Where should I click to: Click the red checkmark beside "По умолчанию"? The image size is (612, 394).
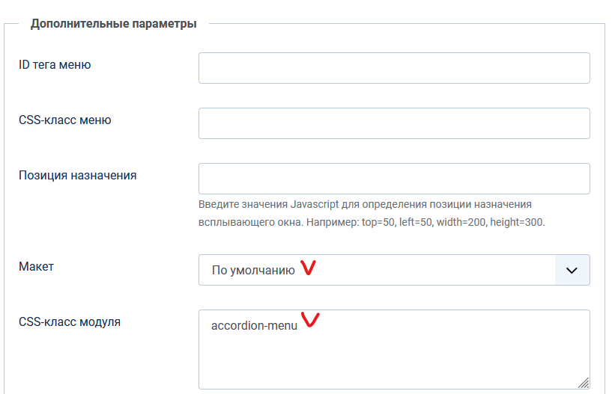308,268
